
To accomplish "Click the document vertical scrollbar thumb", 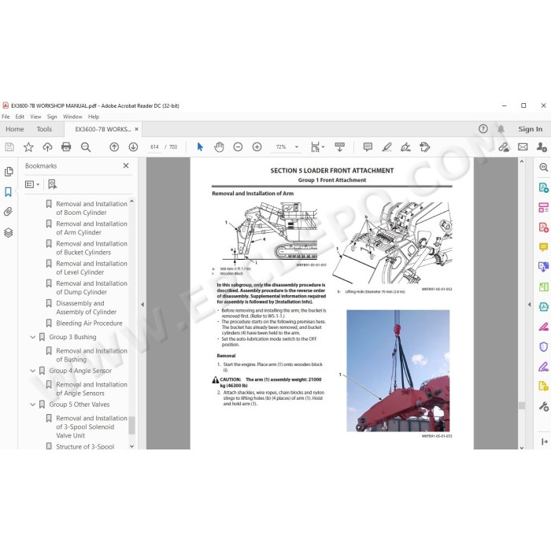I will [521, 405].
